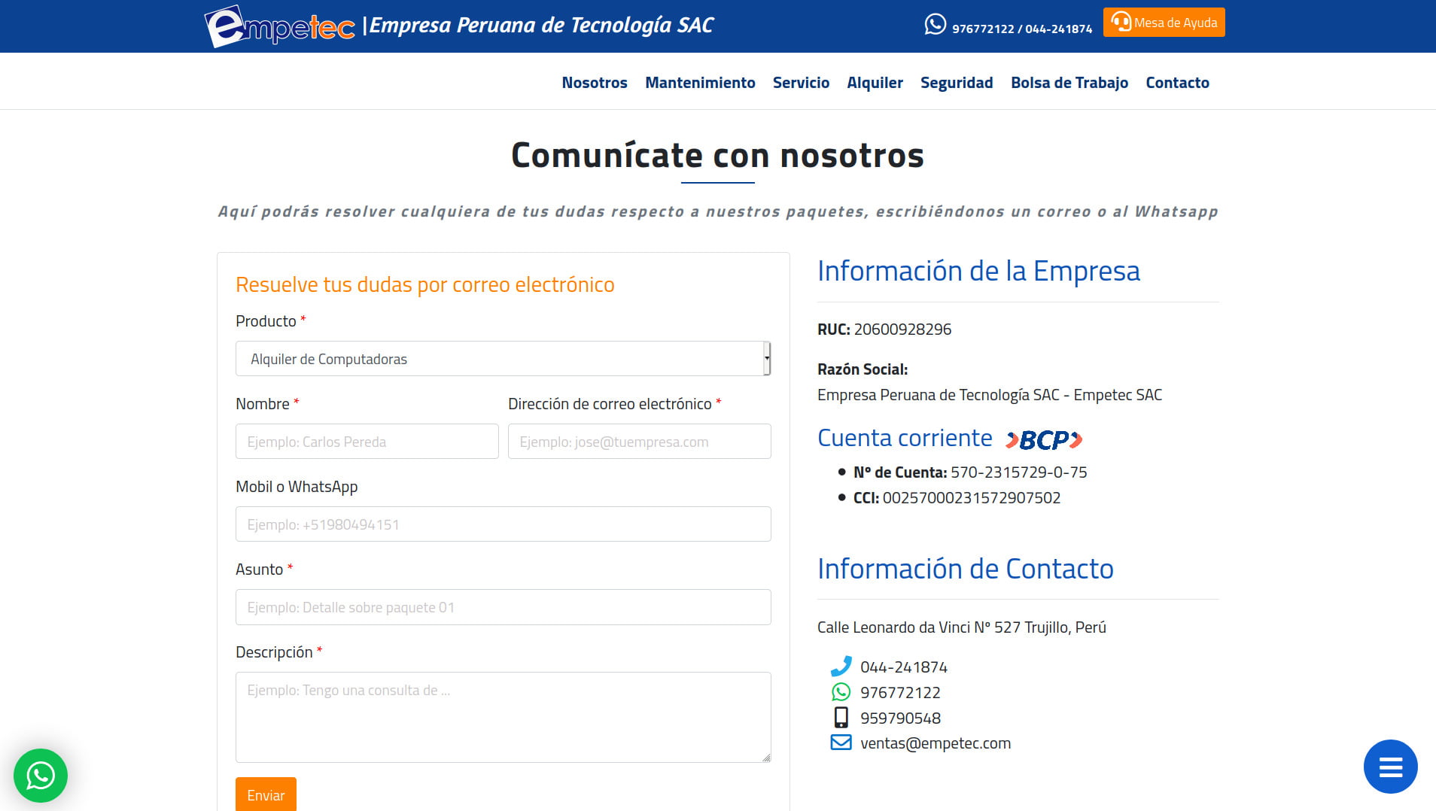
Task: Open Bolsa de Trabajo page
Action: [x=1069, y=83]
